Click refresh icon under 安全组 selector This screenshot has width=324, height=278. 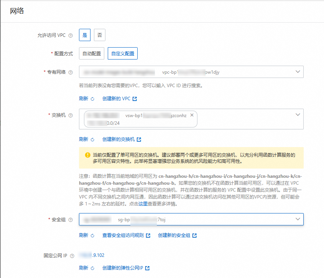pyautogui.click(x=92, y=235)
